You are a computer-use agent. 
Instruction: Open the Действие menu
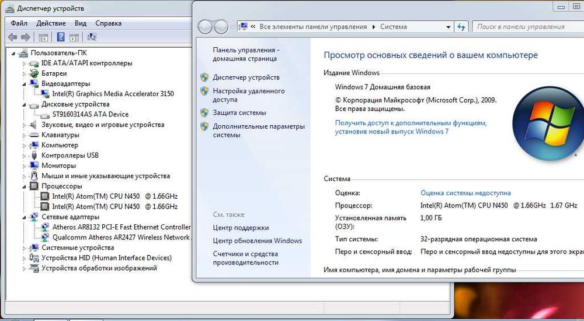click(51, 23)
